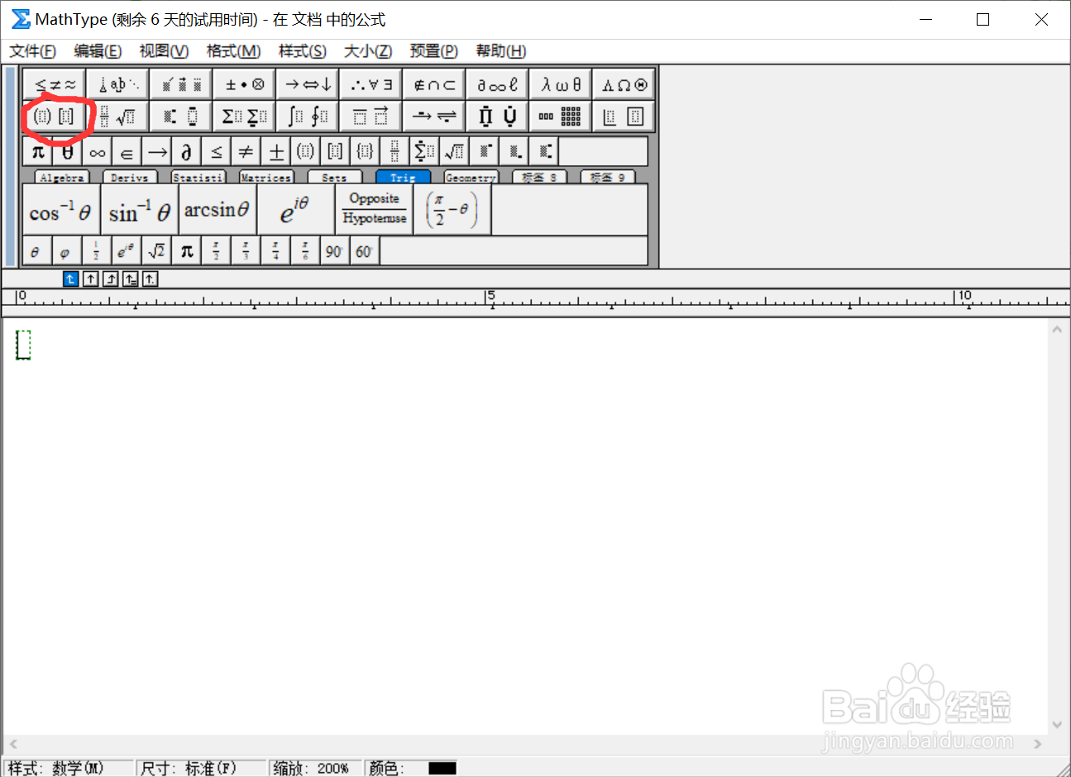The height and width of the screenshot is (777, 1071).
Task: Switch to the Derivs tab
Action: [130, 177]
